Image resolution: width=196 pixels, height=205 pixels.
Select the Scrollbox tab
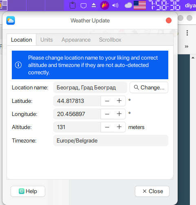tap(110, 40)
